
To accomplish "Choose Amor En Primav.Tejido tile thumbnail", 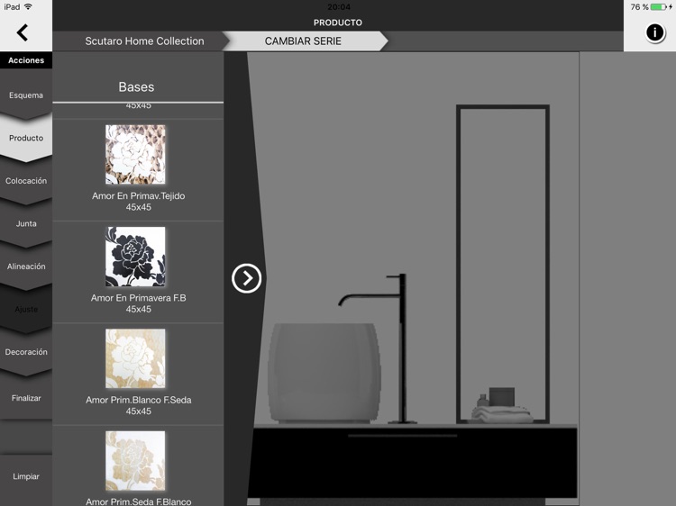I will pyautogui.click(x=136, y=155).
